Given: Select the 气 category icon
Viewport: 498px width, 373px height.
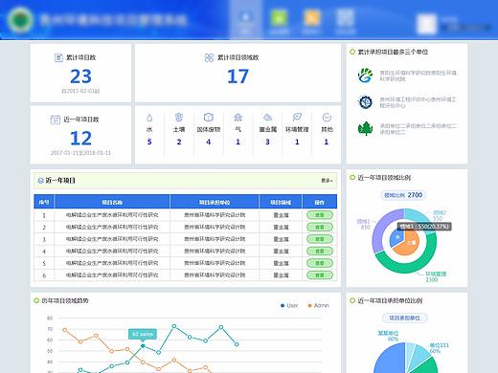Looking at the screenshot, I should point(238,118).
